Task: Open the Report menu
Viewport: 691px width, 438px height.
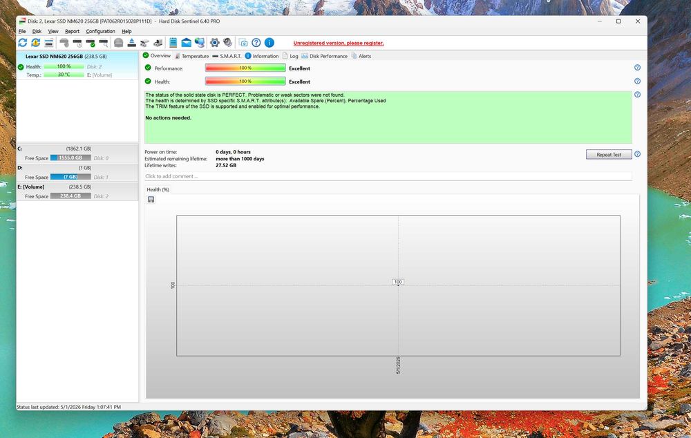Action: pyautogui.click(x=73, y=31)
